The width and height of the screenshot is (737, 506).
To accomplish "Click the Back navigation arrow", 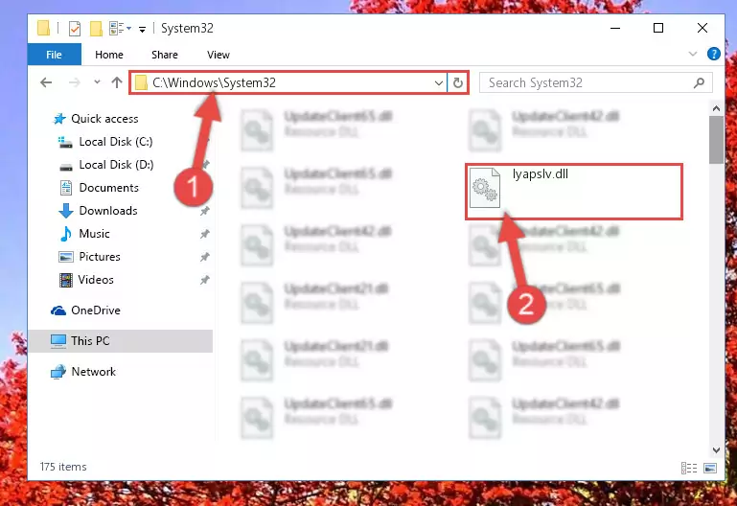I will pos(46,82).
